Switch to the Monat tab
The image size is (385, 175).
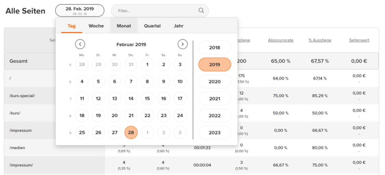(124, 26)
